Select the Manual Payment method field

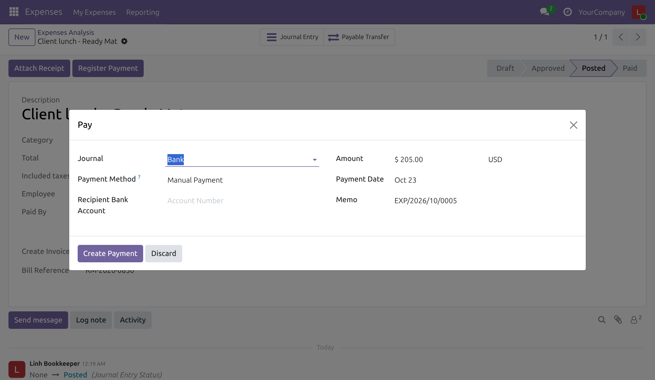(x=242, y=180)
